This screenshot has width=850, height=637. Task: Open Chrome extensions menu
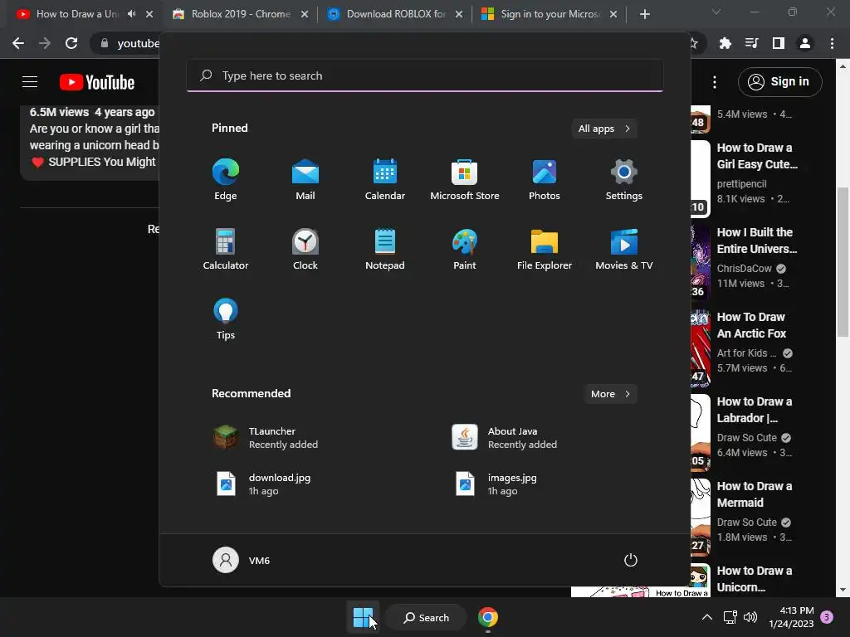coord(725,43)
